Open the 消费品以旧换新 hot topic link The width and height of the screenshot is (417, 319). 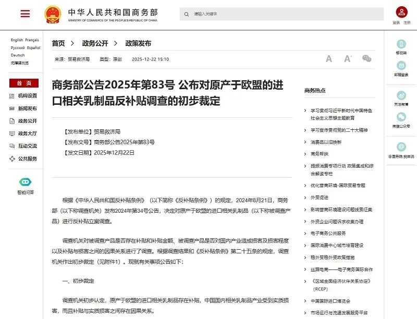click(326, 142)
